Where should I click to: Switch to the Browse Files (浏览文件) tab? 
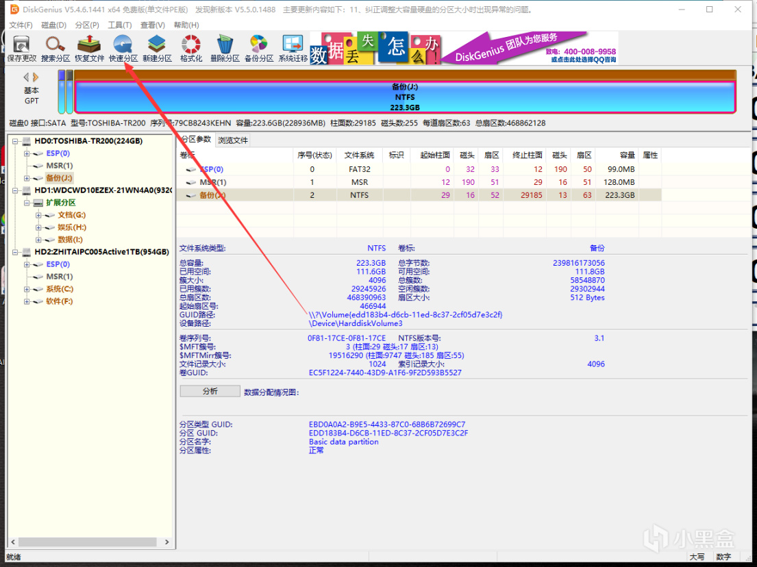[x=233, y=140]
